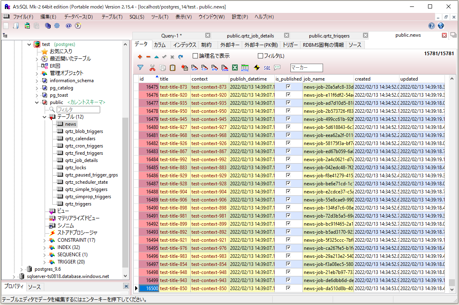Enable the 論理名で表示 checkbox
This screenshot has width=459, height=305.
pos(194,56)
